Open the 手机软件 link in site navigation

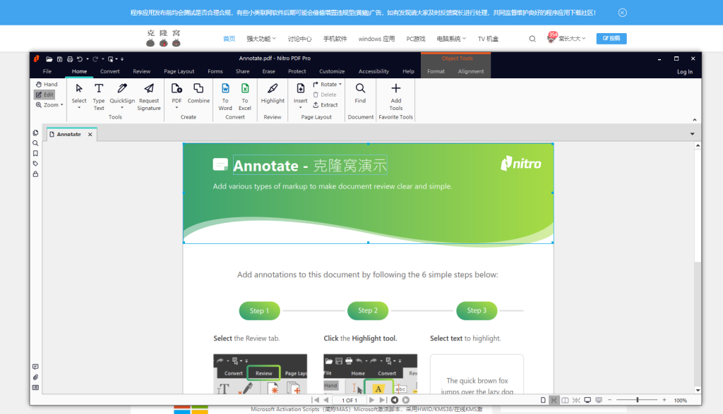335,39
